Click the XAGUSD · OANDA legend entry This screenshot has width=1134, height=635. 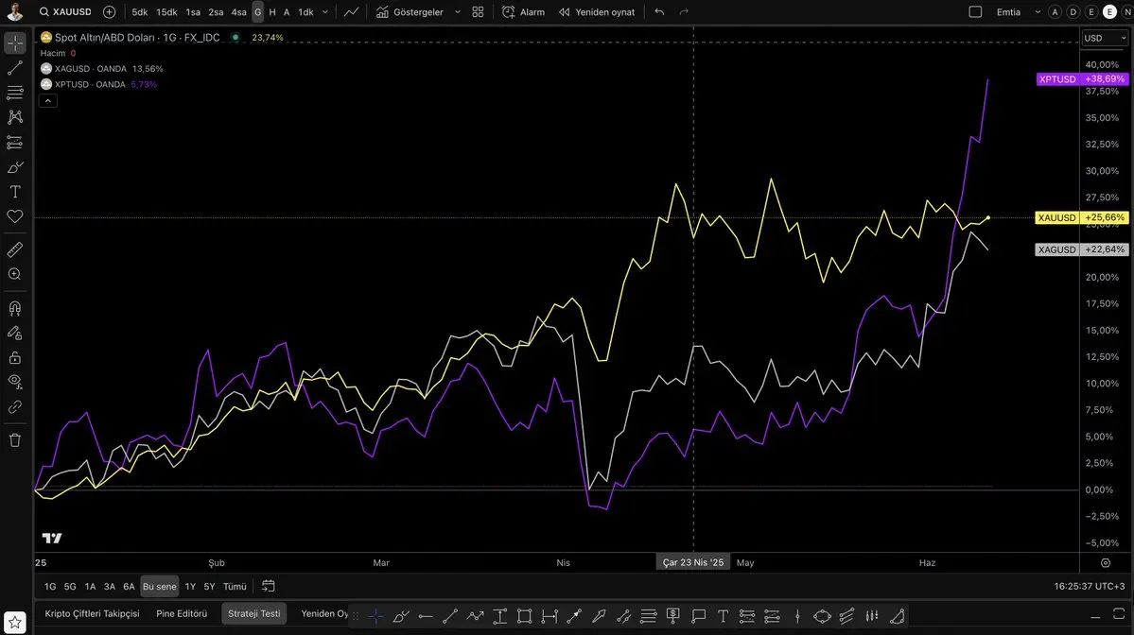[91, 69]
